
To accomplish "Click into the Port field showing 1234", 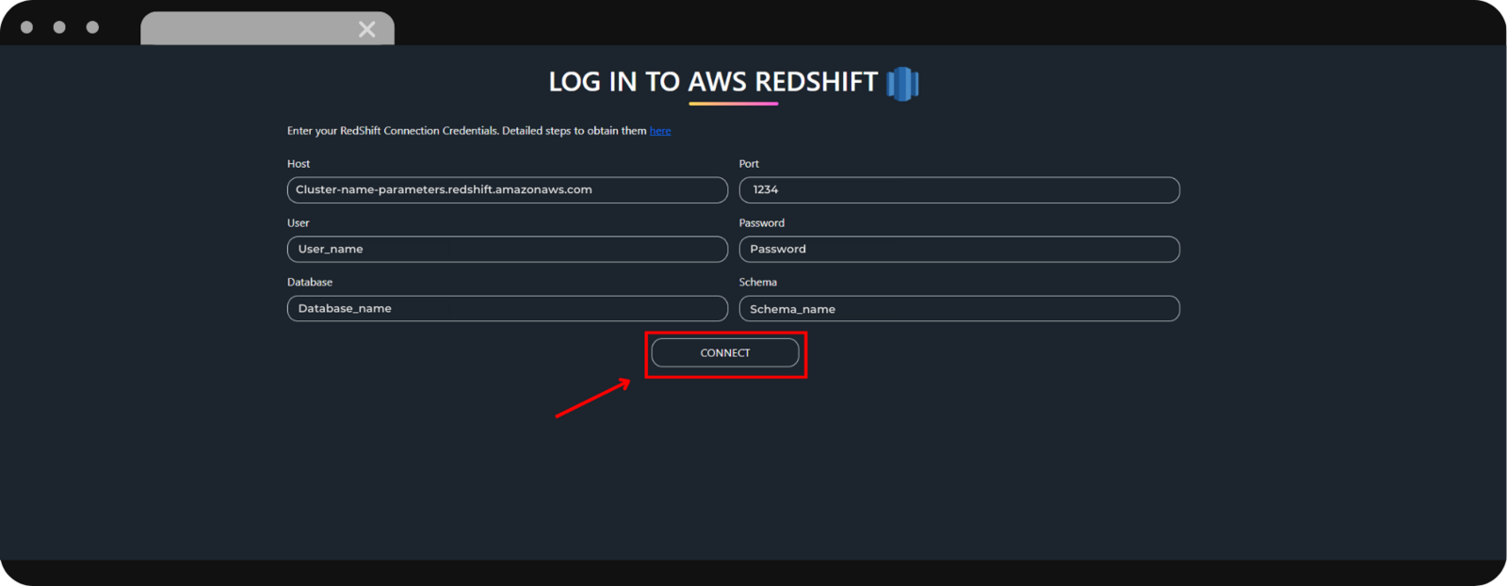I will [959, 190].
